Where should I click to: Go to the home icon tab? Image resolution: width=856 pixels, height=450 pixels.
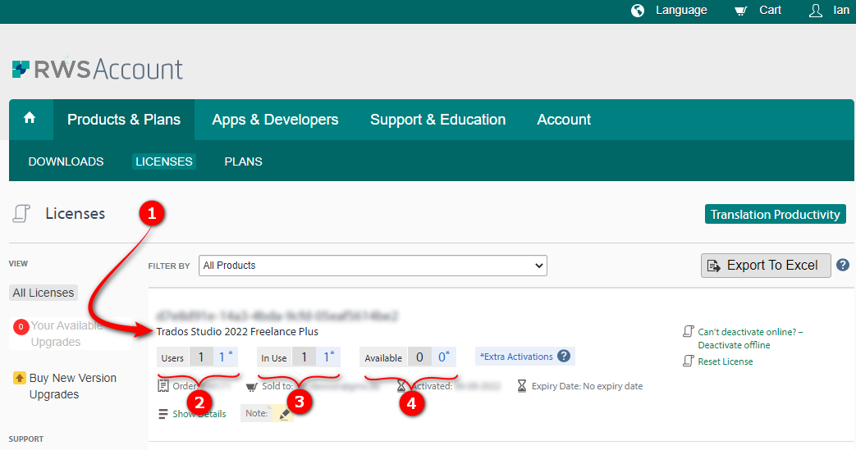(30, 118)
